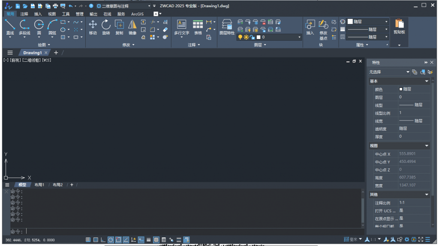
Task: Switch to the 布局1 layout tab
Action: tap(39, 185)
